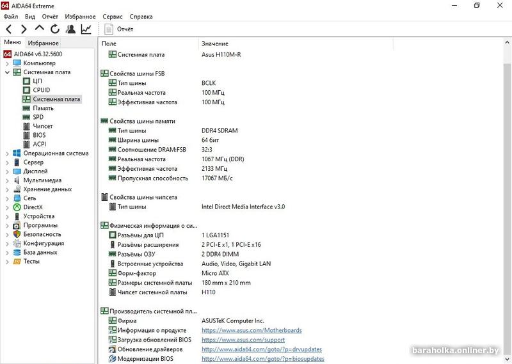Click the Компьютер monitor icon in the tree

[x=17, y=63]
